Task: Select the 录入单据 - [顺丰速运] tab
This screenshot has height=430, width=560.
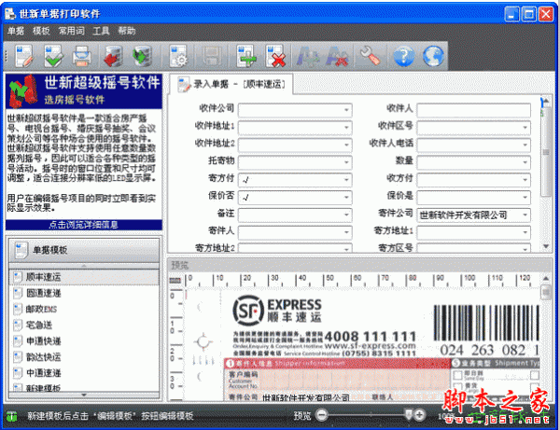Action: [231, 84]
